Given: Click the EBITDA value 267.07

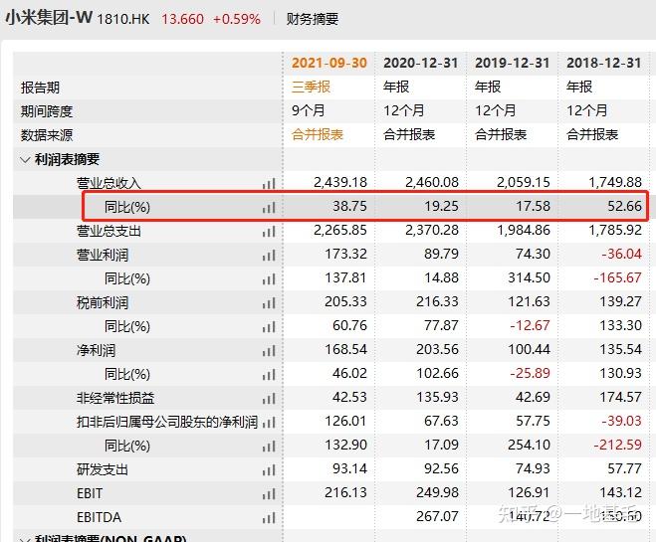Looking at the screenshot, I should coord(437,516).
